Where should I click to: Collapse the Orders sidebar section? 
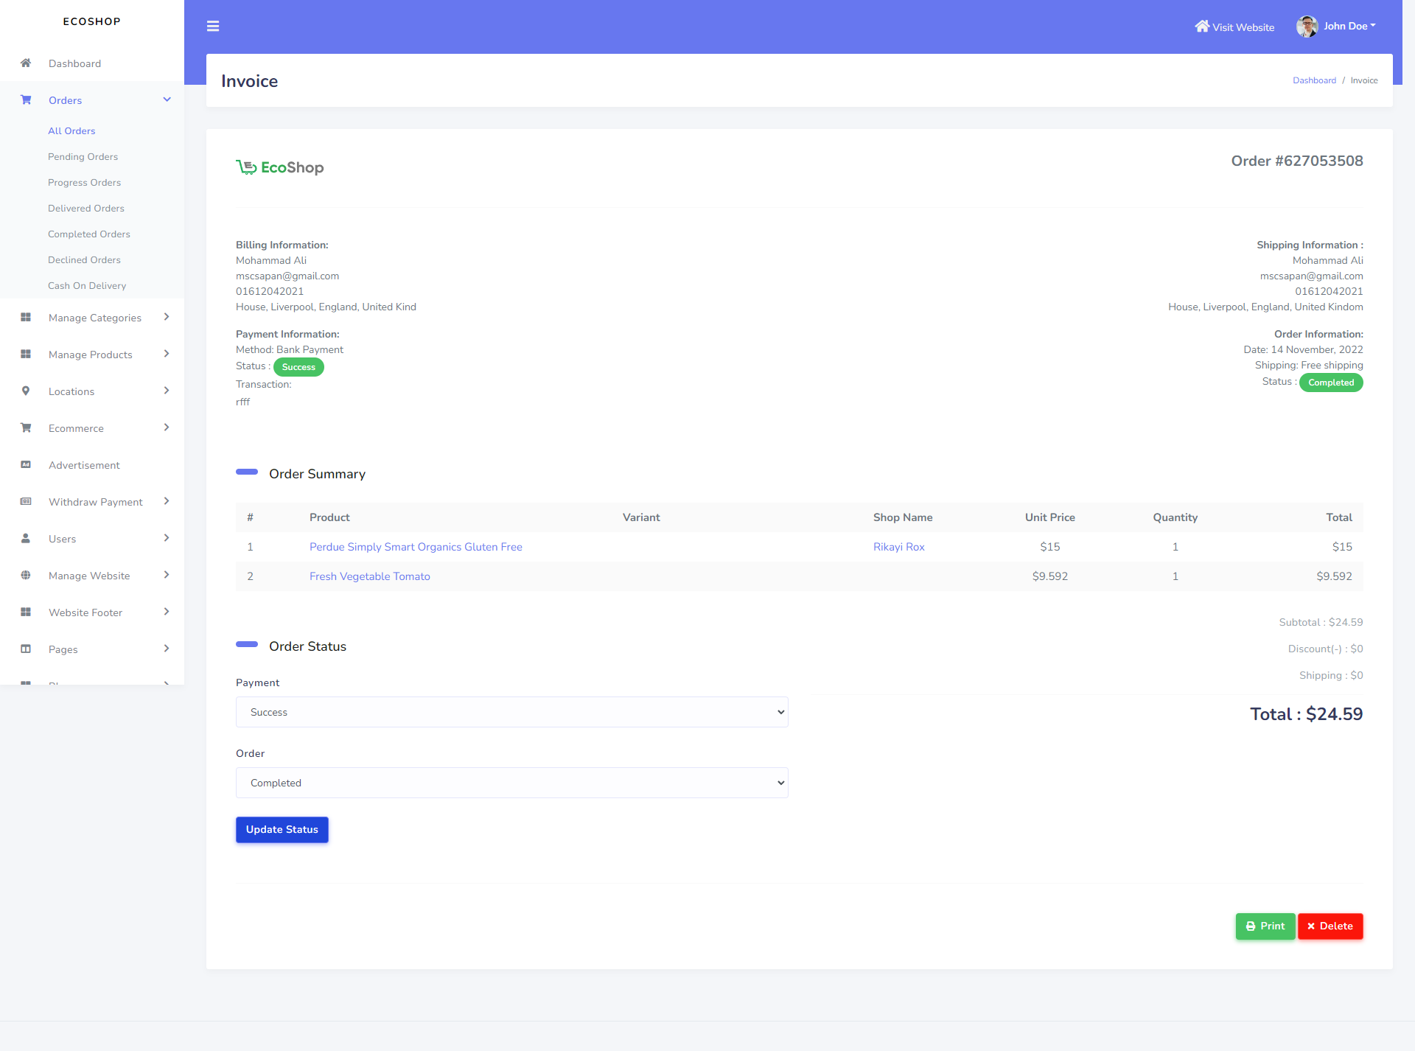167,99
